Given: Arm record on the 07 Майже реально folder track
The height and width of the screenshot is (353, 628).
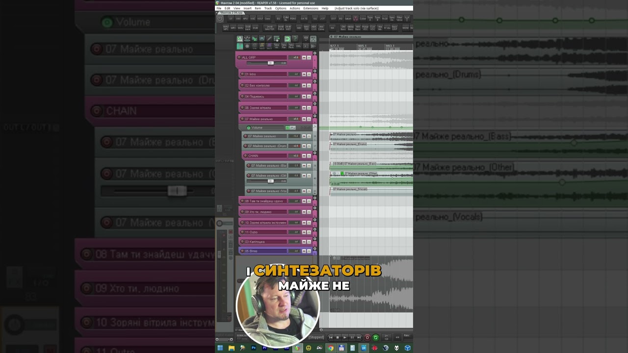Looking at the screenshot, I should coord(242,119).
